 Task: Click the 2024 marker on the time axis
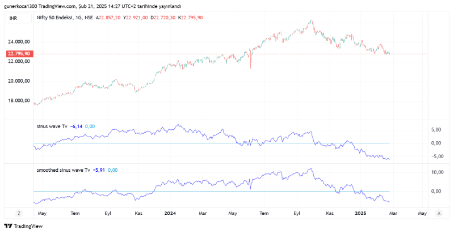169,213
